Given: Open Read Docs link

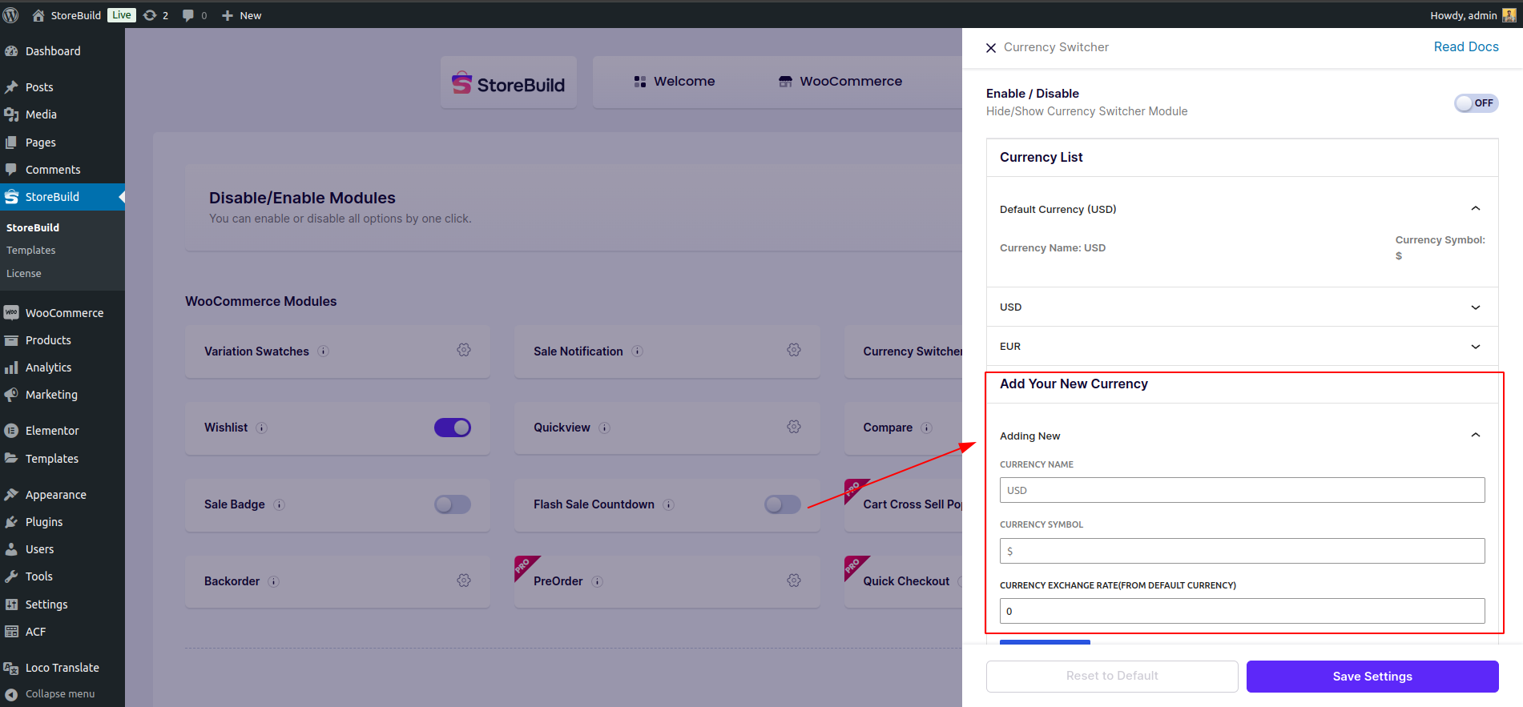Looking at the screenshot, I should tap(1466, 47).
